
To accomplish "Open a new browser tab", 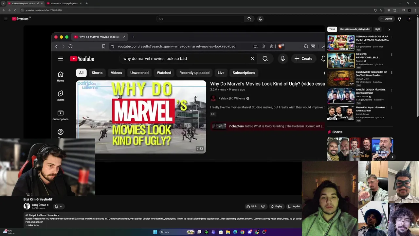I will pos(86,3).
